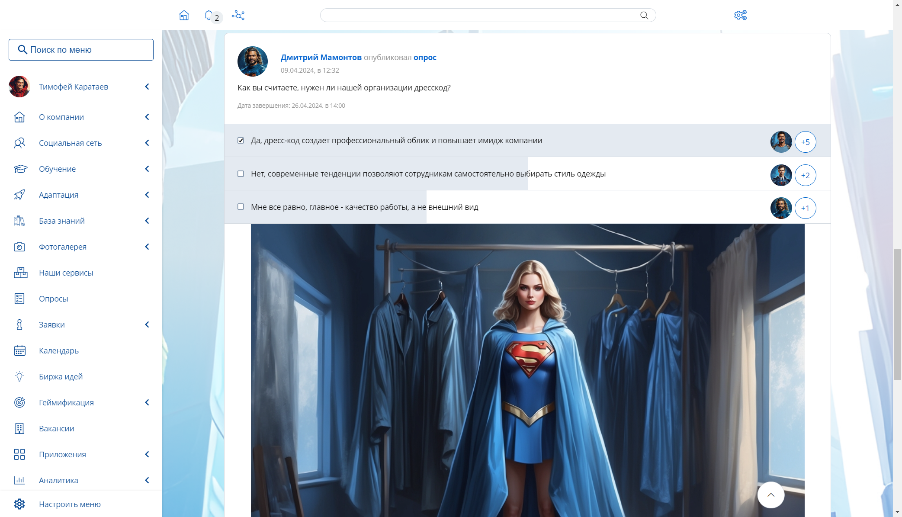Screen dimensions: 902x517
Task: Expand the Социальная сеть submenu chevron
Action: [147, 143]
